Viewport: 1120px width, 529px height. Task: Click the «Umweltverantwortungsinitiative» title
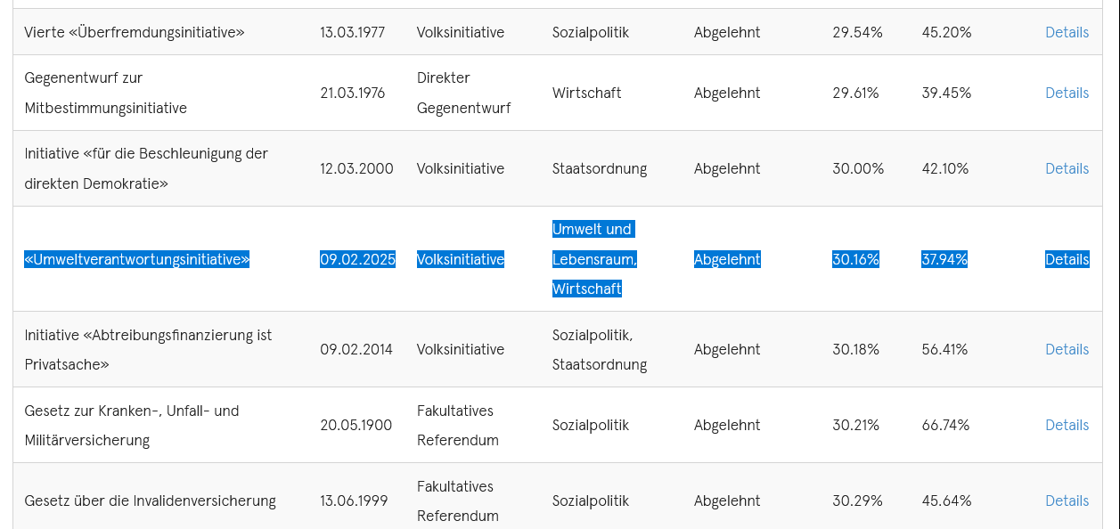point(136,259)
